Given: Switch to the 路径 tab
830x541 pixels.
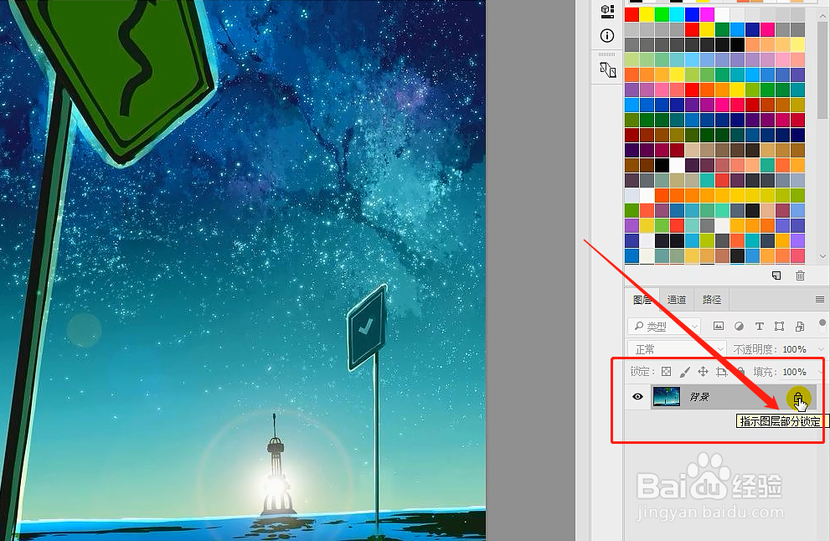Looking at the screenshot, I should coord(711,300).
